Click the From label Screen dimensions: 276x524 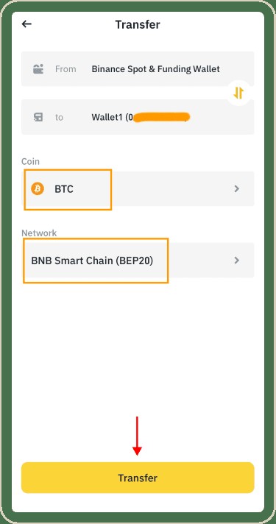66,69
